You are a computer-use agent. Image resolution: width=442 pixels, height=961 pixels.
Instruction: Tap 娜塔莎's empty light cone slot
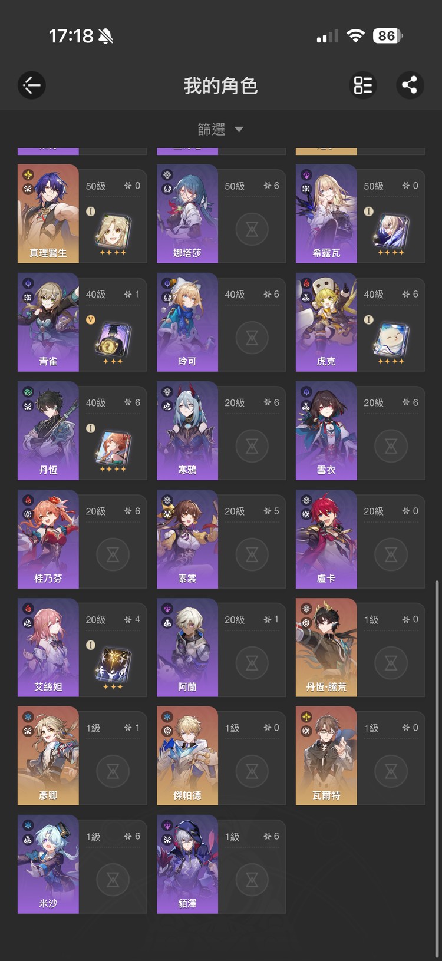tap(252, 230)
